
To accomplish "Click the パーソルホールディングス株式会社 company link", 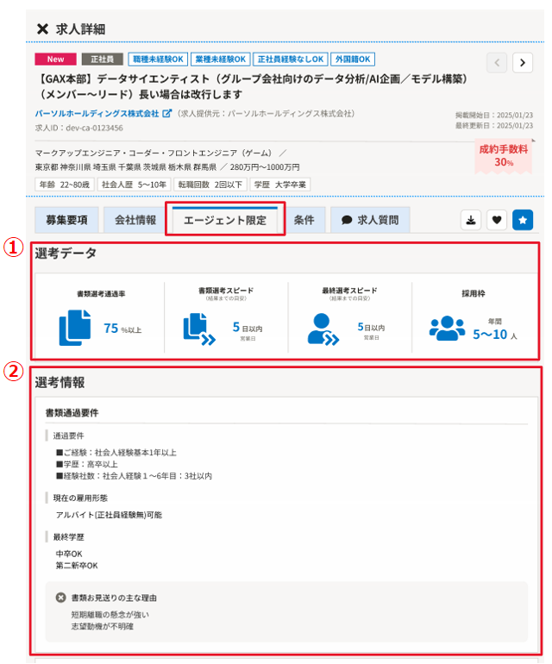I will pos(97,113).
